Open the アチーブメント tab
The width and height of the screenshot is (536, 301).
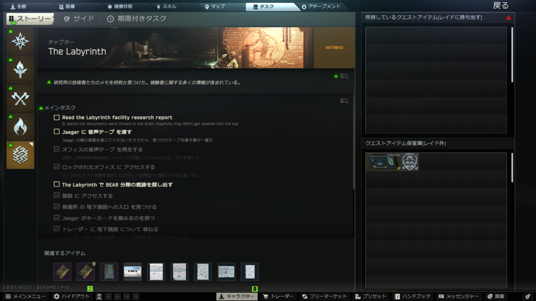(321, 7)
